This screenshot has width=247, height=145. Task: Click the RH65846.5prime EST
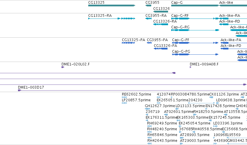pos(149,138)
